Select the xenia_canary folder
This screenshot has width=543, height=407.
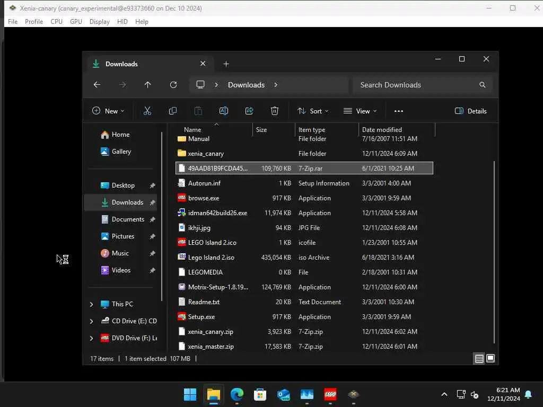(x=304, y=153)
